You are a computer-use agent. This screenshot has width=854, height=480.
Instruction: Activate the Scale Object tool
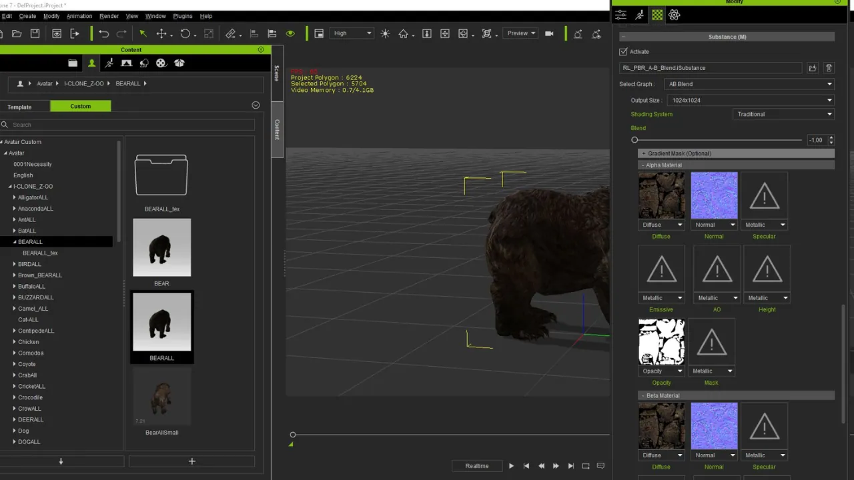[x=209, y=33]
